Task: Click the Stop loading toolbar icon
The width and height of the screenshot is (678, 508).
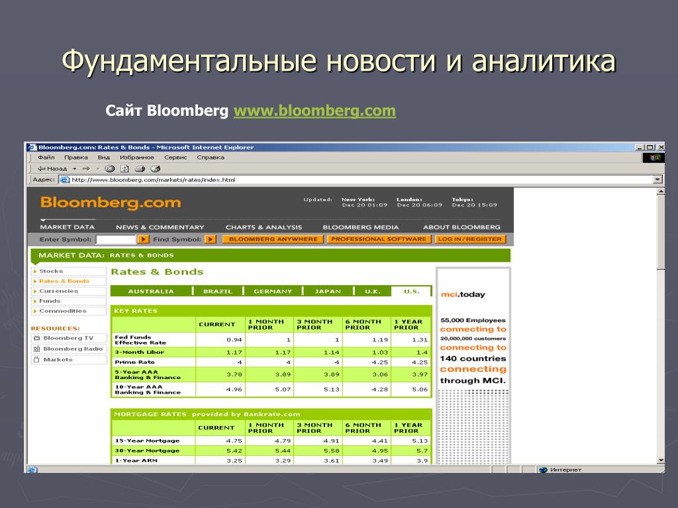Action: pyautogui.click(x=111, y=169)
